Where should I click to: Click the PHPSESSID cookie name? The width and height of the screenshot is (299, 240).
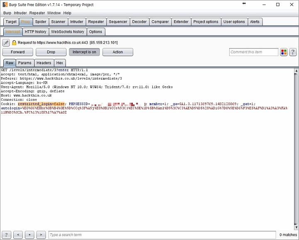coord(78,104)
